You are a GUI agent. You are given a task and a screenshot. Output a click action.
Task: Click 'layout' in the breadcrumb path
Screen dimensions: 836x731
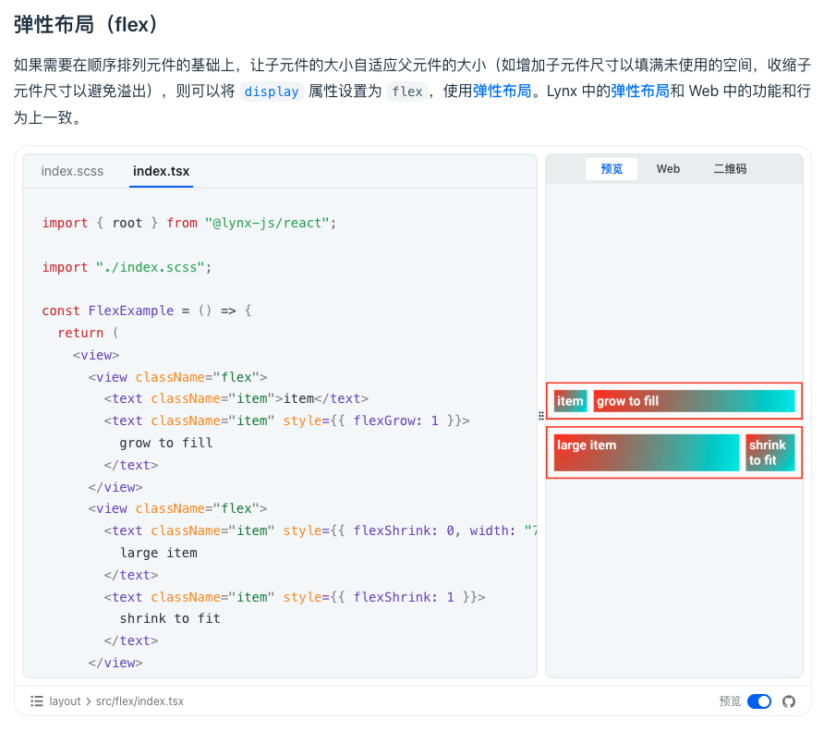click(65, 701)
